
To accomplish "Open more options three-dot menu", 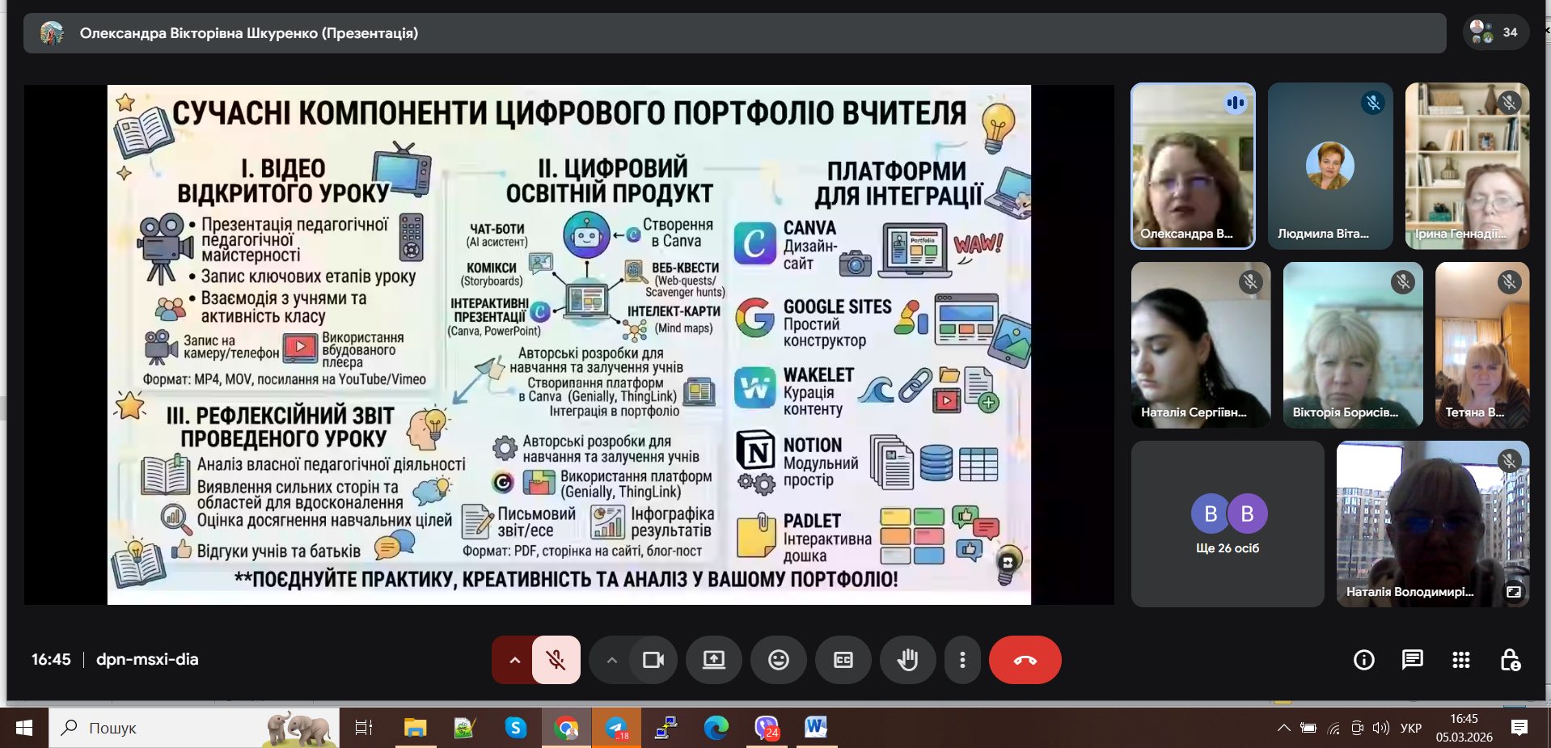I will click(x=961, y=660).
